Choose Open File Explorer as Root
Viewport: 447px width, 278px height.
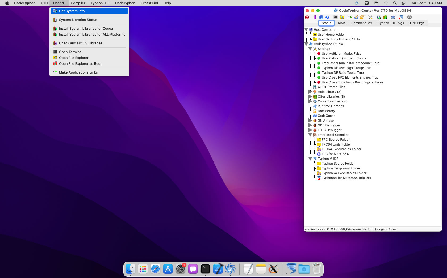pos(89,63)
